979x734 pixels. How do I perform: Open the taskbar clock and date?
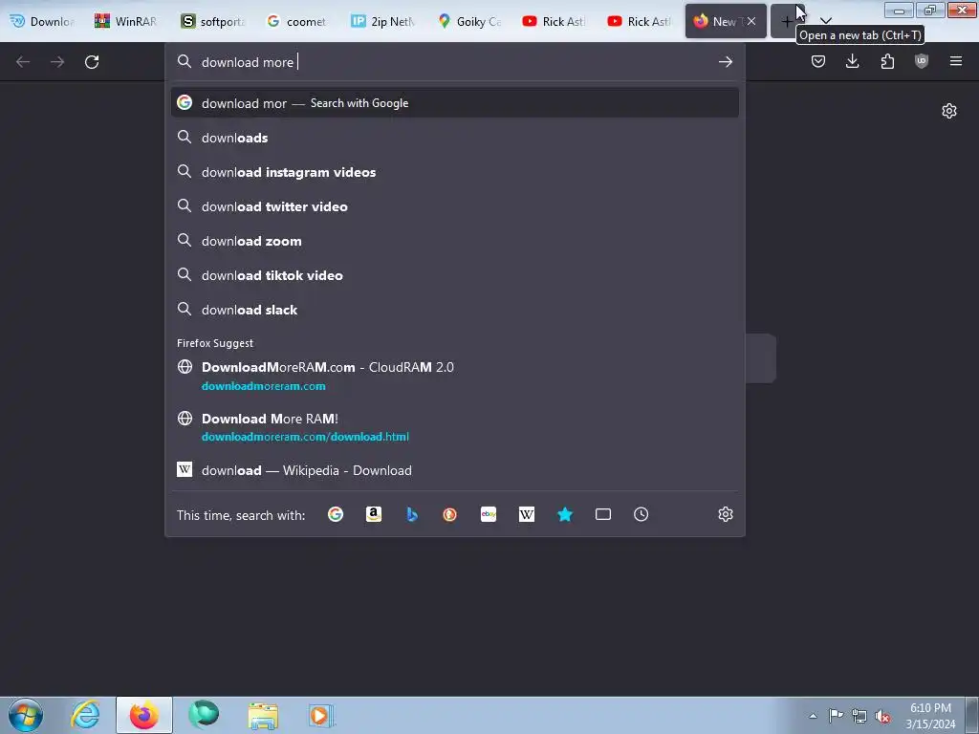point(930,716)
